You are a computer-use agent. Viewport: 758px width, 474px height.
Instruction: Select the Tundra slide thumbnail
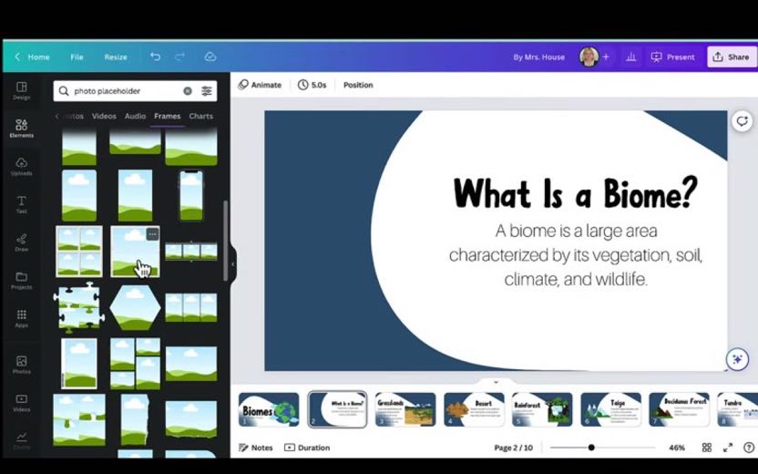tap(738, 409)
